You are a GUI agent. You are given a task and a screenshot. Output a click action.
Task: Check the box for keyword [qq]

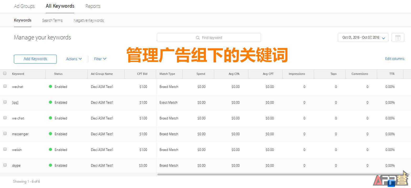[5, 102]
